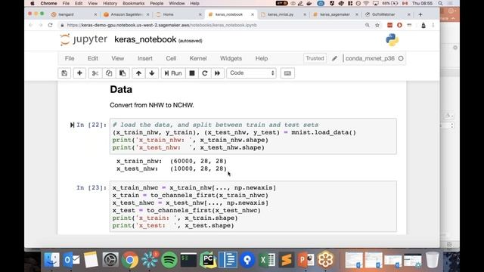
Task: Open the Bookmarks menu in macOS menu bar
Action: (x=133, y=3)
